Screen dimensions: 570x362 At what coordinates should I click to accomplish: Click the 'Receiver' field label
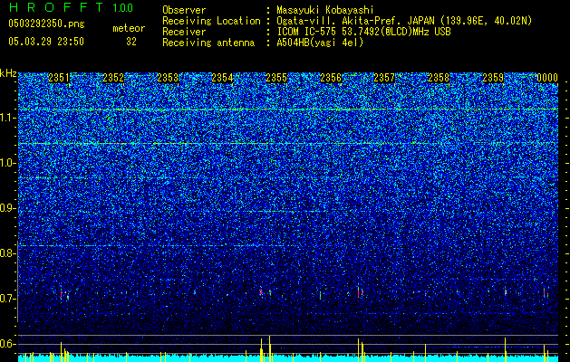pyautogui.click(x=184, y=32)
